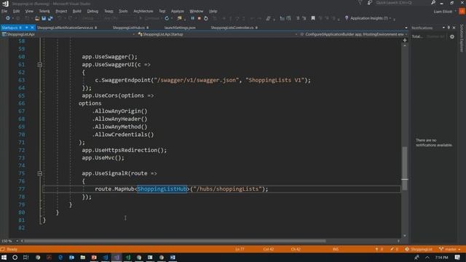
Task: Open the document tab list dropdown arrow
Action: tap(406, 28)
